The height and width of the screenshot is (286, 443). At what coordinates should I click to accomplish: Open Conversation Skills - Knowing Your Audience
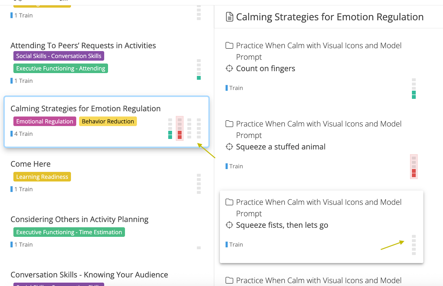click(89, 275)
